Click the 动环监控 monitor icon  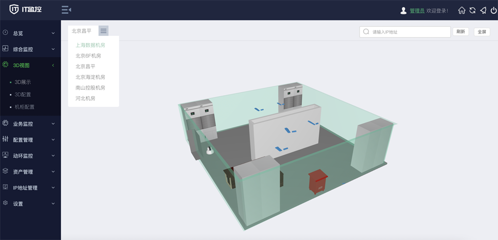[5, 155]
